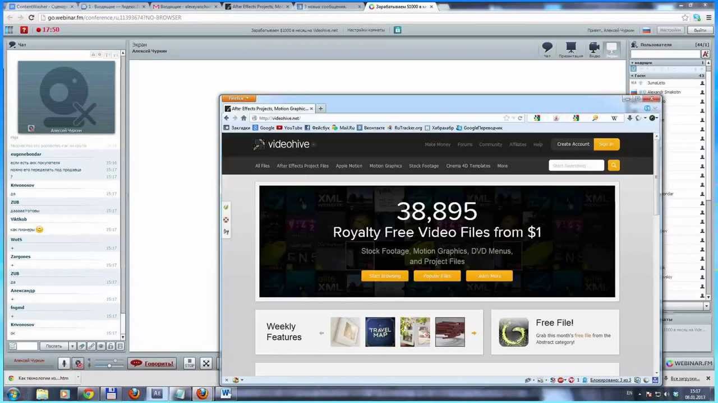Click the videohive search input field
Image resolution: width=718 pixels, height=403 pixels.
click(577, 165)
